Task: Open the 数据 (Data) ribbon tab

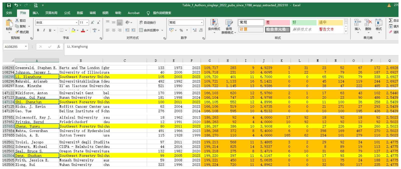Action: (x=80, y=13)
